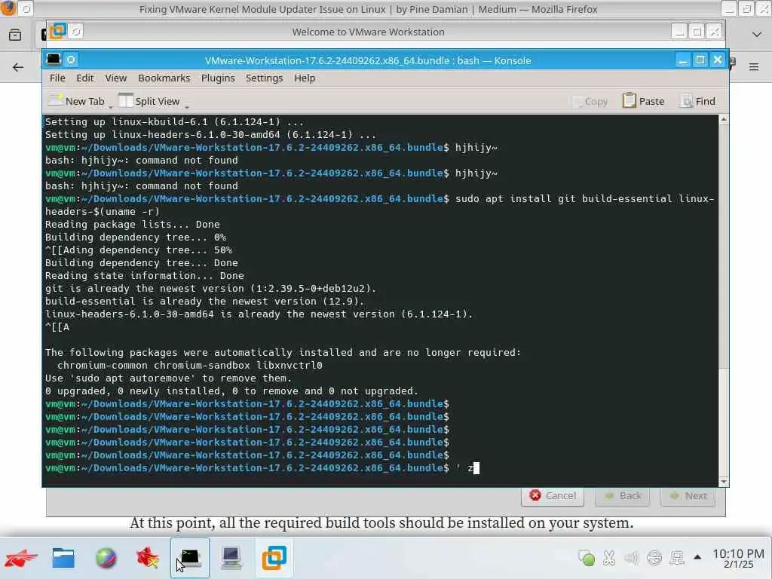Open the File menu in Konsole
The height and width of the screenshot is (579, 772).
point(57,78)
